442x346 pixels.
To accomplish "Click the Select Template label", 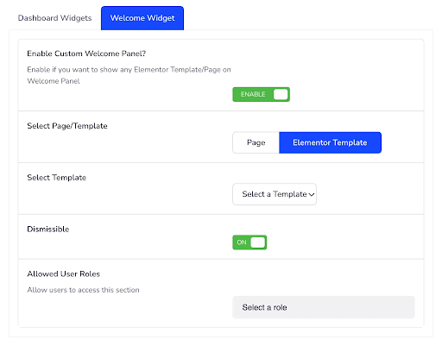I will (x=57, y=178).
